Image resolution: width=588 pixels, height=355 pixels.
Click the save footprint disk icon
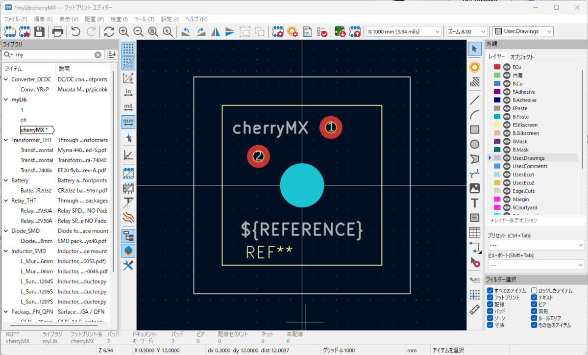point(39,32)
